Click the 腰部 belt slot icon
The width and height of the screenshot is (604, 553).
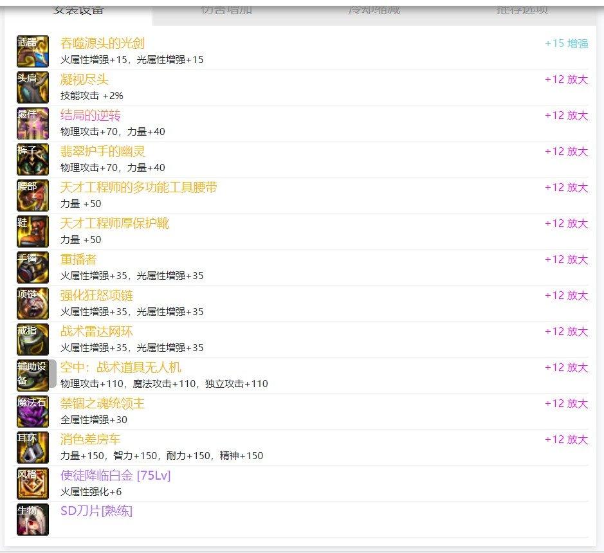tap(33, 196)
